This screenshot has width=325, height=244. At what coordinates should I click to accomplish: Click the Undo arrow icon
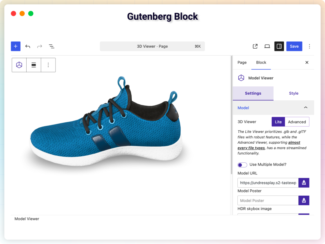28,46
